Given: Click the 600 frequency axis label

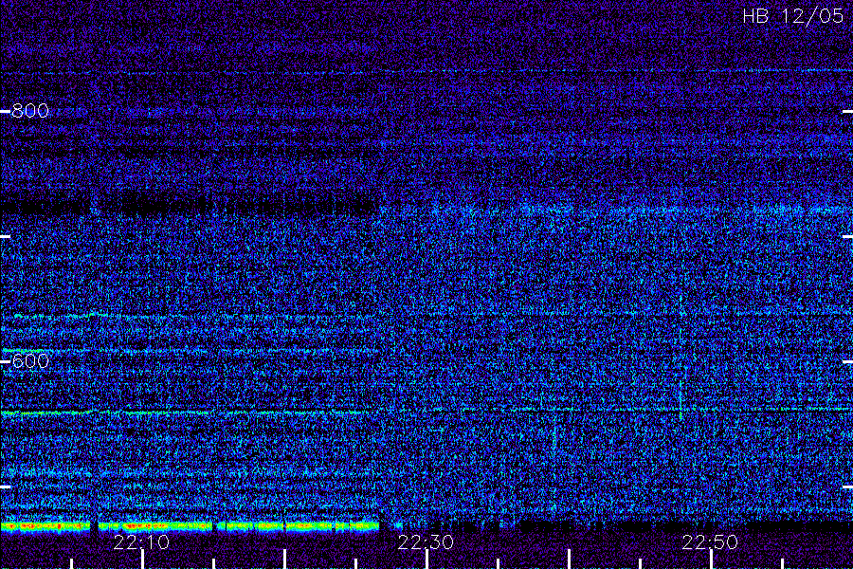Looking at the screenshot, I should coord(30,361).
